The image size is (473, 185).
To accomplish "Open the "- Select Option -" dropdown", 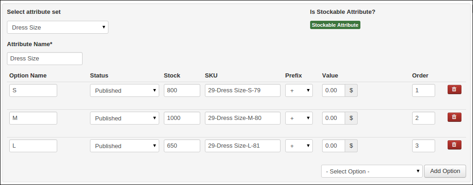I will pos(371,171).
